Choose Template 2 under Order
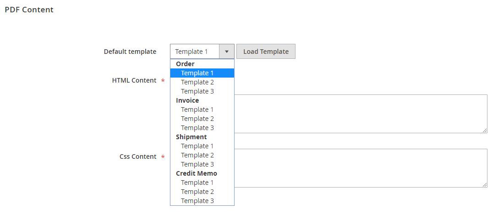 click(202, 82)
